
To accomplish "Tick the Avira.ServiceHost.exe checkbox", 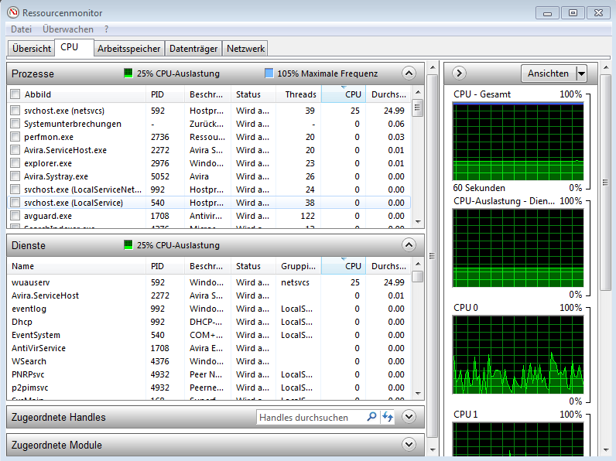I will (15, 150).
